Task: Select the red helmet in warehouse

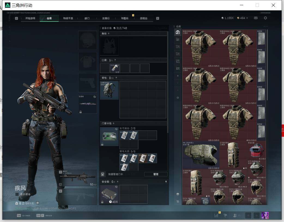Action: pyautogui.click(x=257, y=151)
